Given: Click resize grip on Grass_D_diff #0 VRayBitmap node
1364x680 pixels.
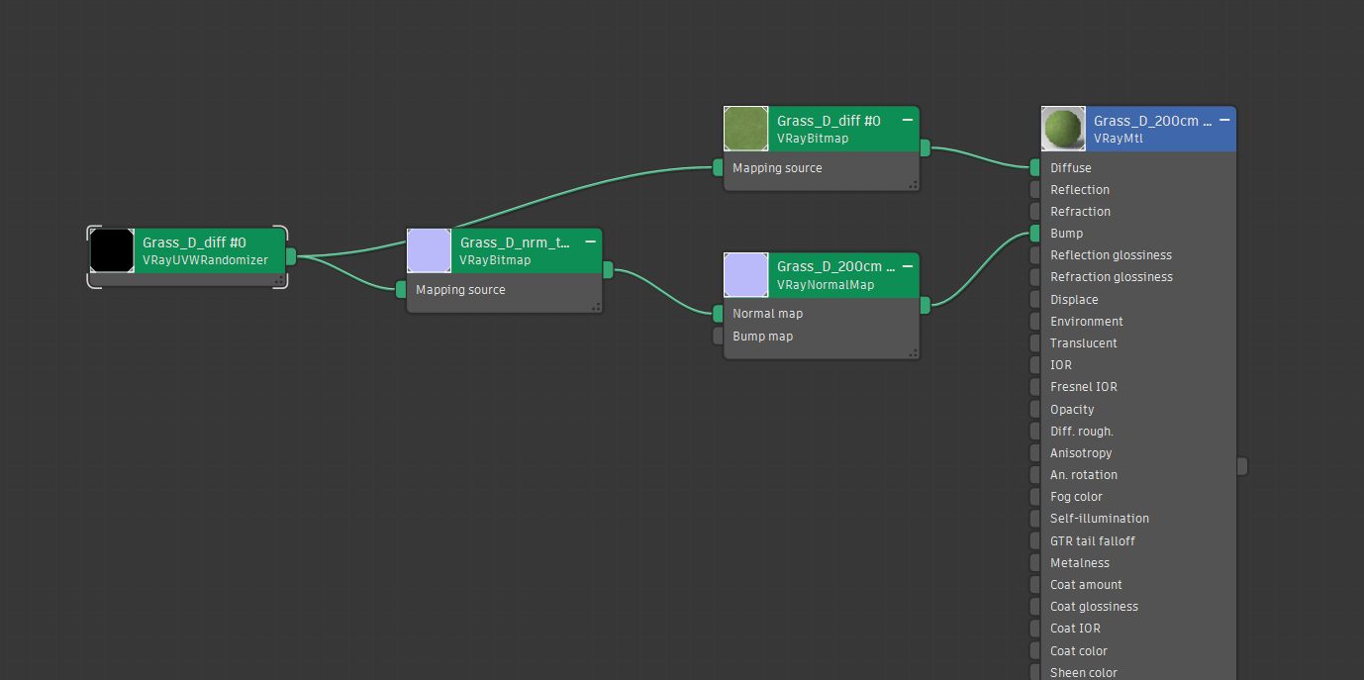Looking at the screenshot, I should (x=913, y=185).
